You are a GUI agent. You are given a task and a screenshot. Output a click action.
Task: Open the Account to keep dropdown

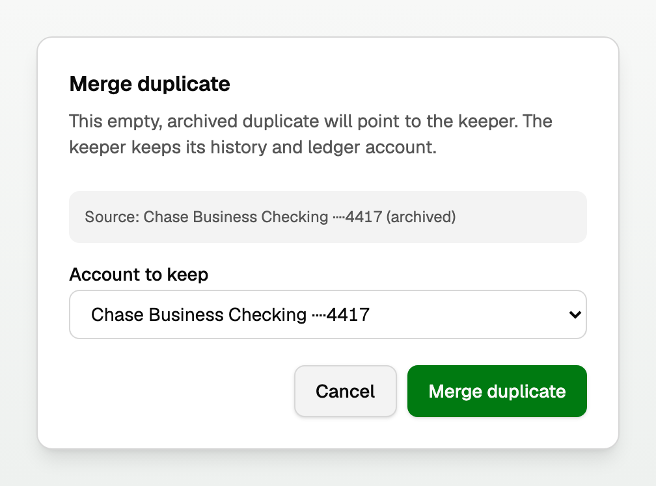pos(327,314)
